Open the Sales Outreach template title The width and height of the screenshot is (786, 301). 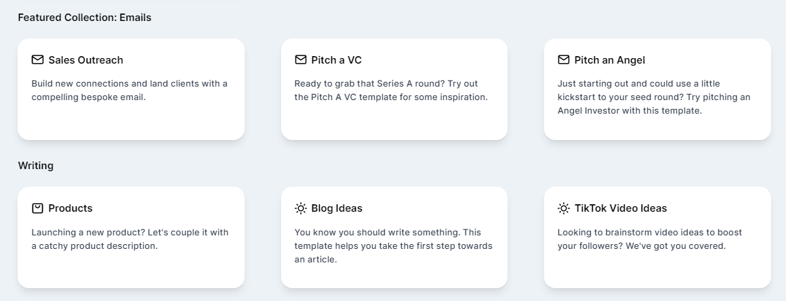coord(86,60)
